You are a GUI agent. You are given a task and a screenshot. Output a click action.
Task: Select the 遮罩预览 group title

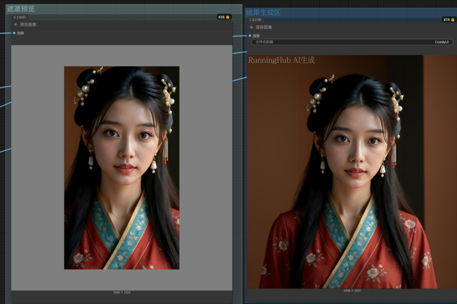point(21,9)
